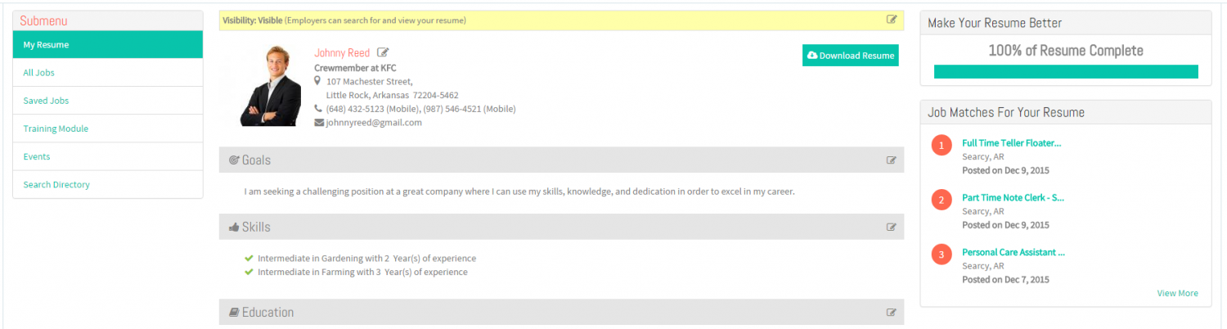The height and width of the screenshot is (329, 1227).
Task: Download the resume
Action: 851,56
